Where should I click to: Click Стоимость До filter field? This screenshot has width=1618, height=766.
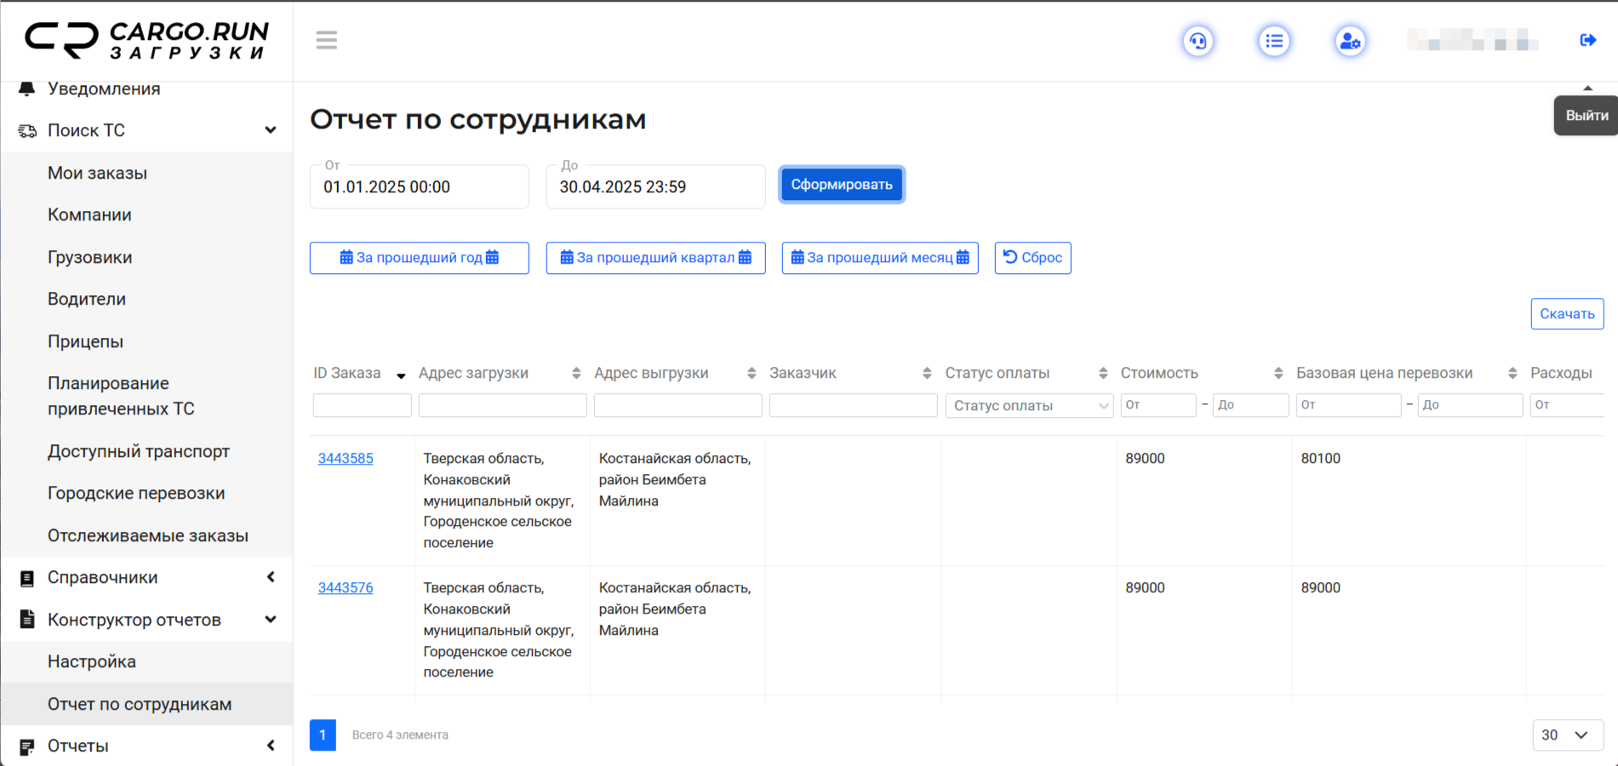point(1251,405)
